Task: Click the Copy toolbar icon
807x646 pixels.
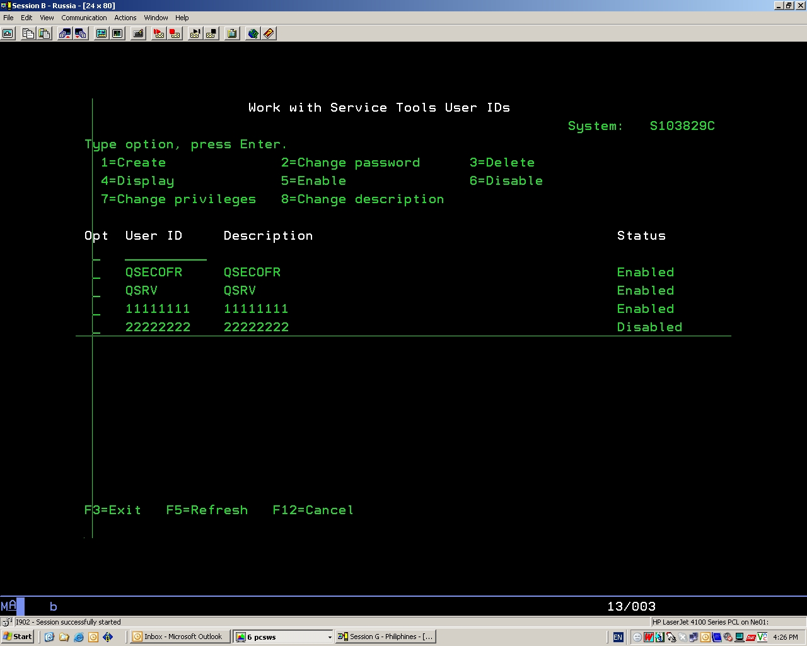Action: 28,33
